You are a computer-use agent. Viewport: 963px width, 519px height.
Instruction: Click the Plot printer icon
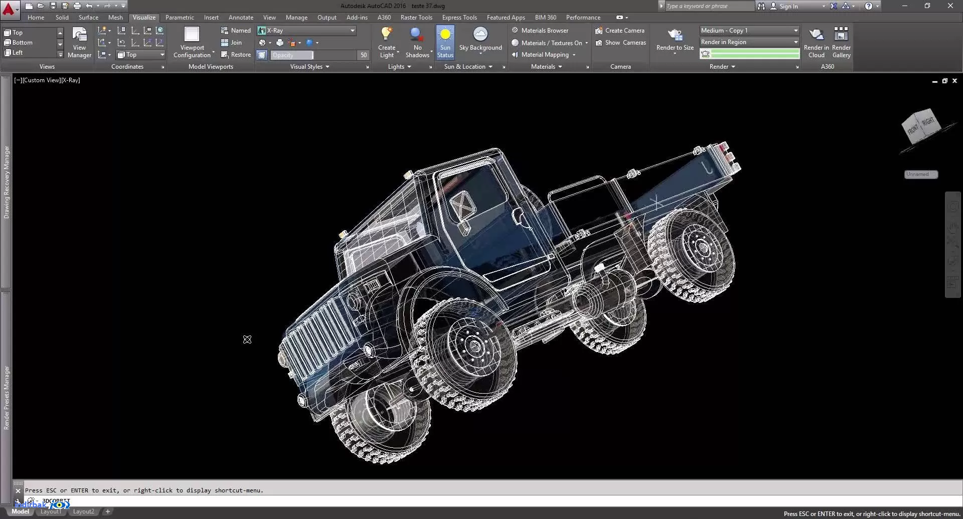point(77,6)
